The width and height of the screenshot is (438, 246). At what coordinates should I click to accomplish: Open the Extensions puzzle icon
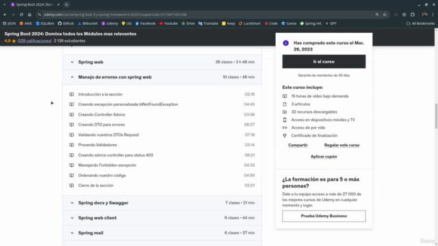(413, 14)
